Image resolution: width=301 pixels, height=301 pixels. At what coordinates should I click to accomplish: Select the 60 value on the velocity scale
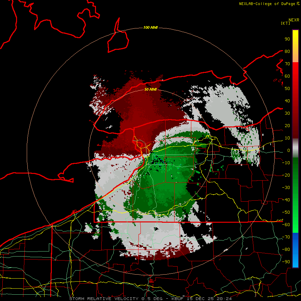pyautogui.click(x=287, y=76)
